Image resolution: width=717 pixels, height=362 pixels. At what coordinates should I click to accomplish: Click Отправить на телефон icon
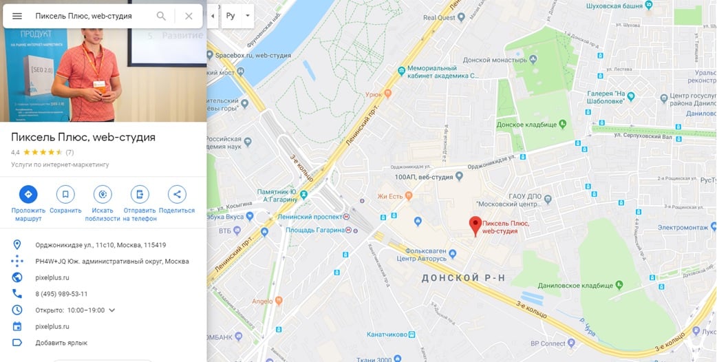pos(140,194)
